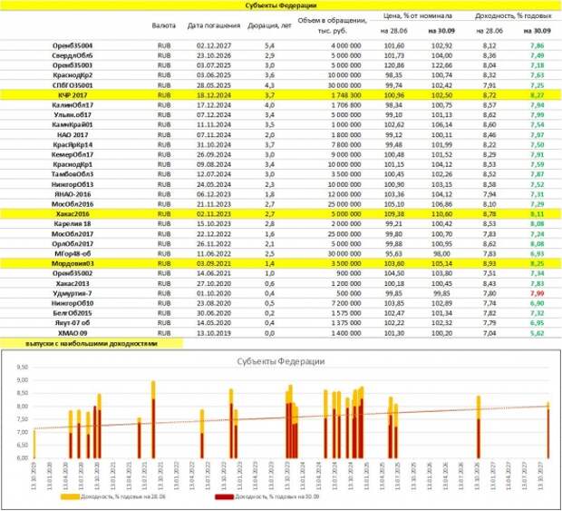Select the cell 'ЯНАО-2016'
This screenshot has width=562, height=511.
(x=73, y=194)
